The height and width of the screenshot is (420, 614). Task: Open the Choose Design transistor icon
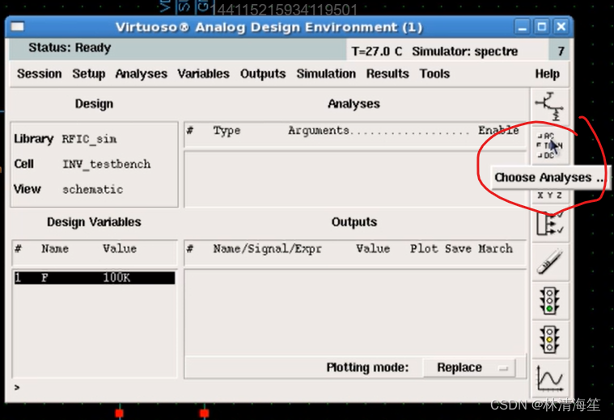549,107
